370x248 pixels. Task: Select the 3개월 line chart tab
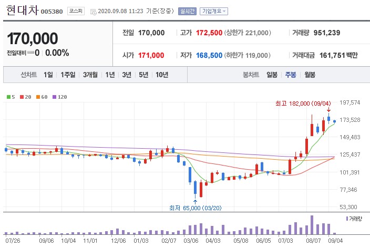click(90, 75)
